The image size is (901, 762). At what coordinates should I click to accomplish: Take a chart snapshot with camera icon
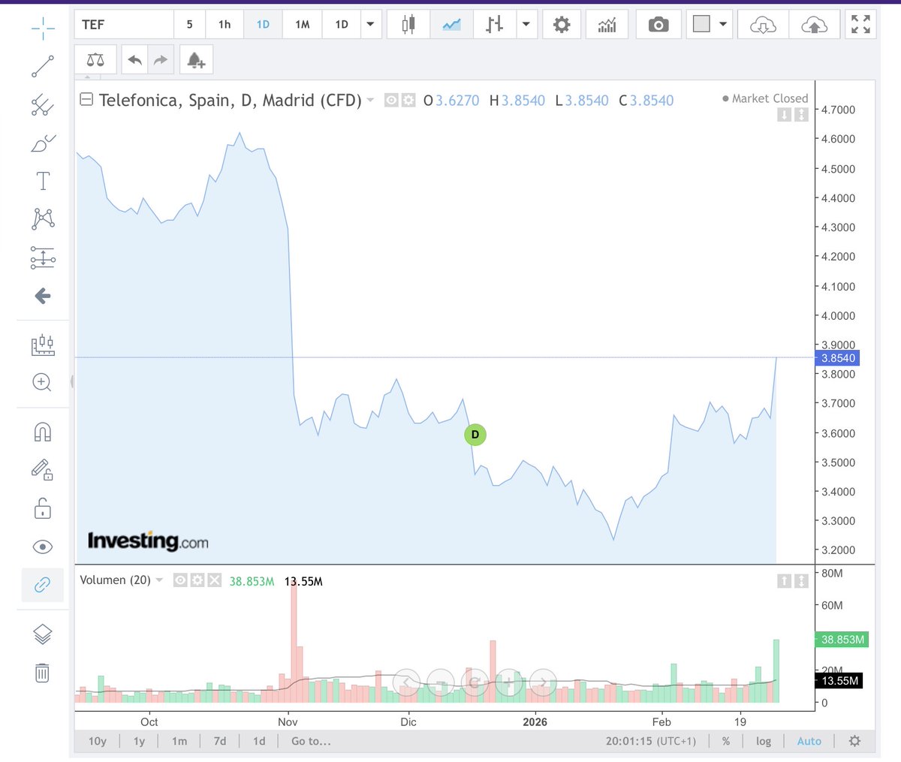pos(658,25)
